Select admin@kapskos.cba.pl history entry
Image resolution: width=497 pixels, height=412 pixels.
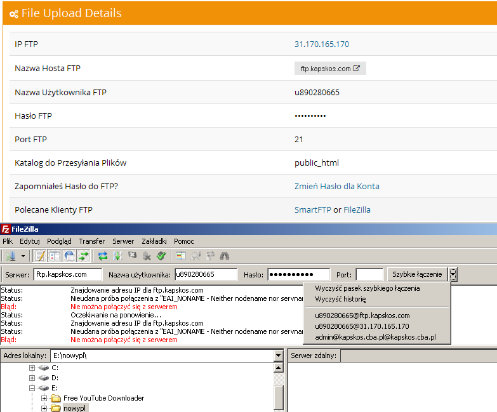pyautogui.click(x=375, y=337)
